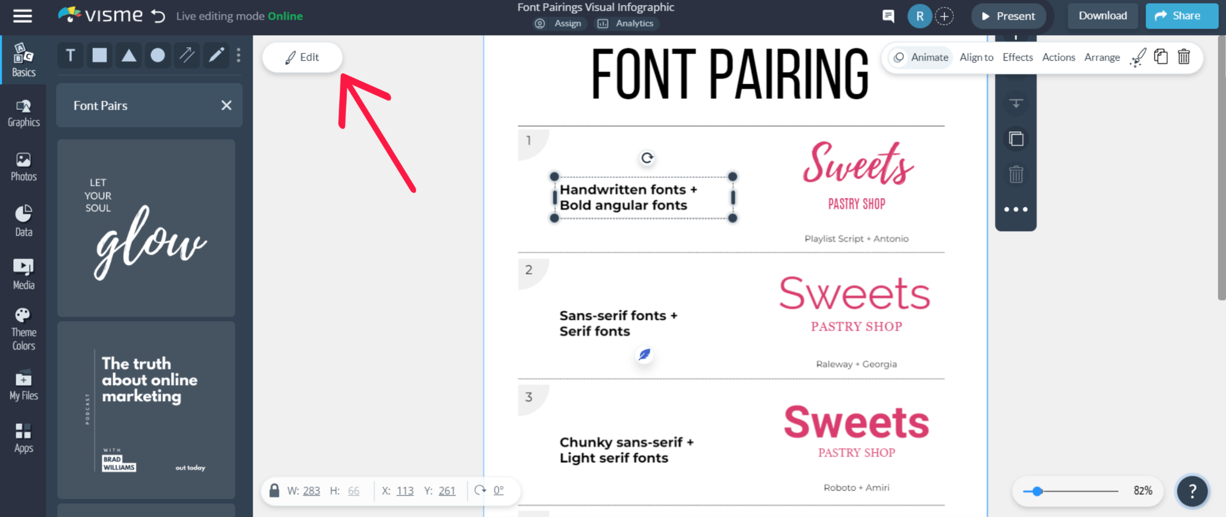Expand more tools with vertical dots
Image resolution: width=1226 pixels, height=517 pixels.
239,56
